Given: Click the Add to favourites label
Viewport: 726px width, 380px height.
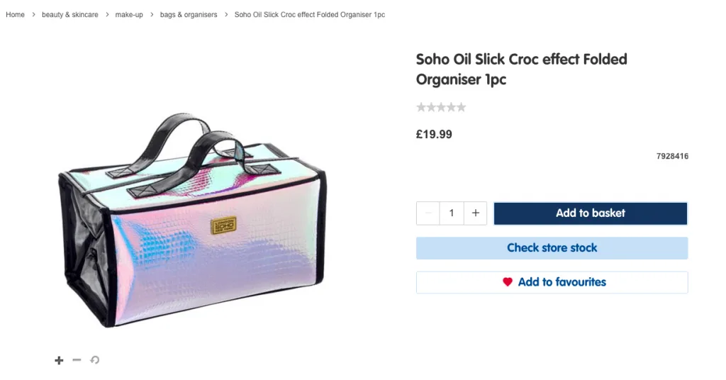Looking at the screenshot, I should [562, 282].
